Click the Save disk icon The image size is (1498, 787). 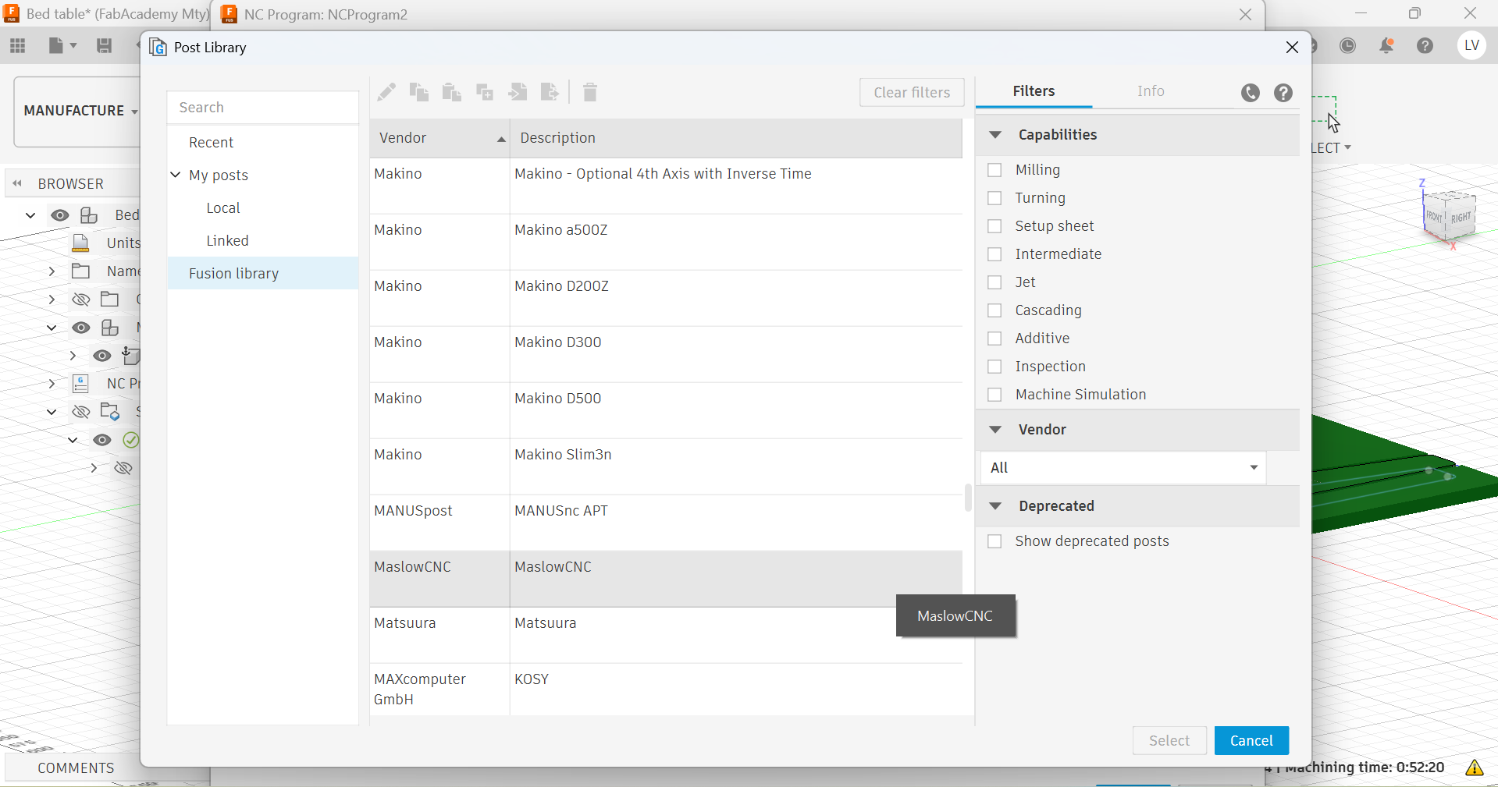tap(104, 45)
